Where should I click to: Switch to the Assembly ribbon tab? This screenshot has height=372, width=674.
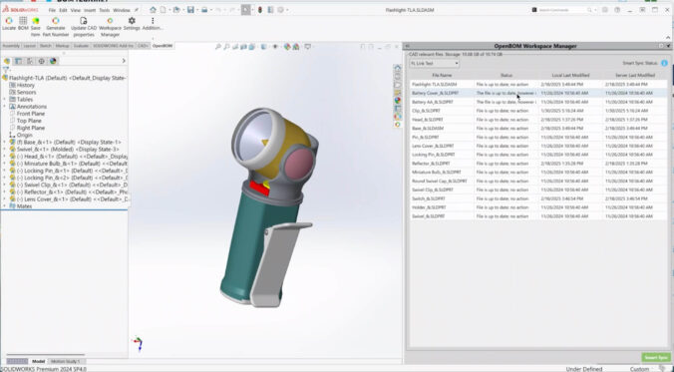point(11,46)
